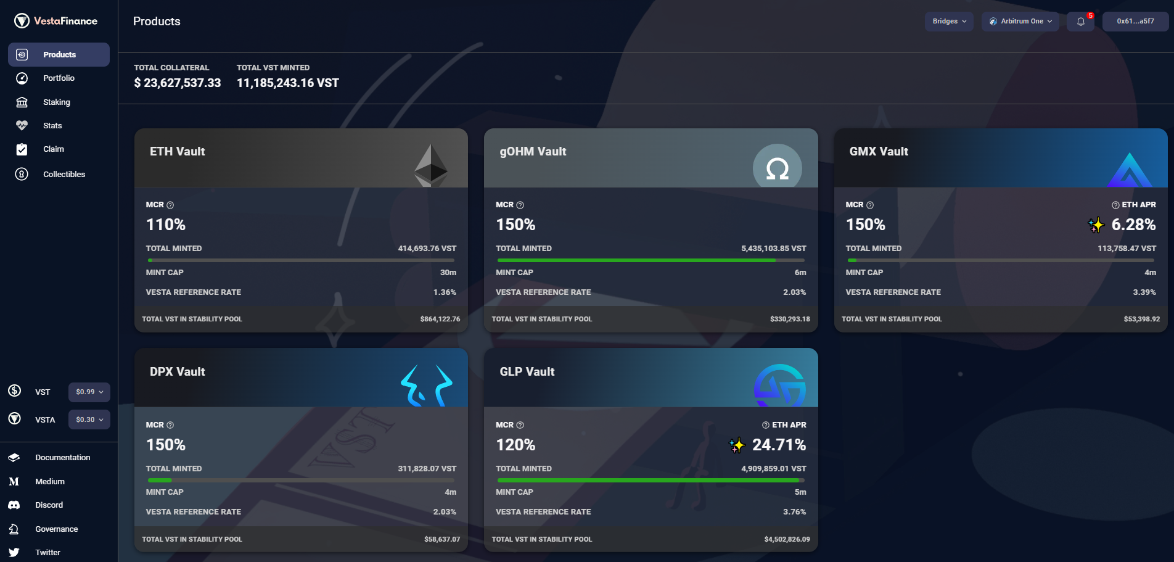Image resolution: width=1174 pixels, height=562 pixels.
Task: Click total collateral value $ 23,627,537.33
Action: (178, 83)
